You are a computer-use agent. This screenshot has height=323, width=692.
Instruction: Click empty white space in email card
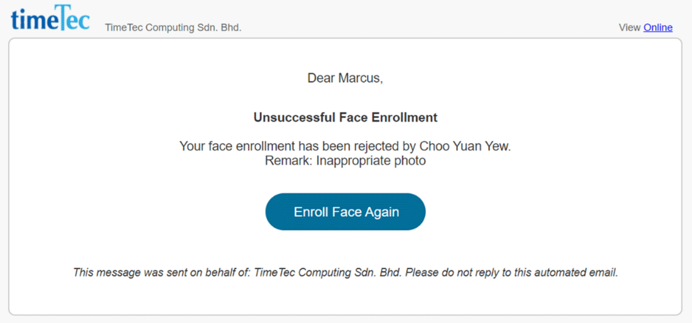[x=132, y=198]
